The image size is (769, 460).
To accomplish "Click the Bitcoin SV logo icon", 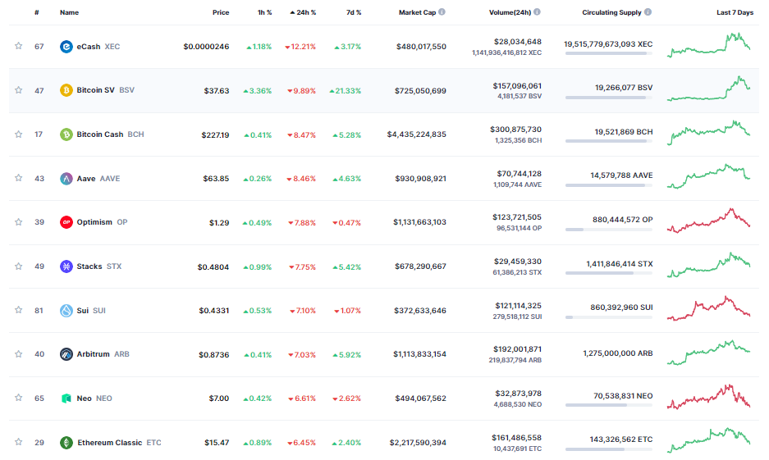I will (66, 90).
